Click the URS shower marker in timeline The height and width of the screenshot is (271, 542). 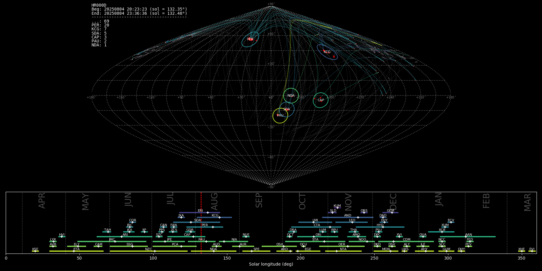point(404,251)
